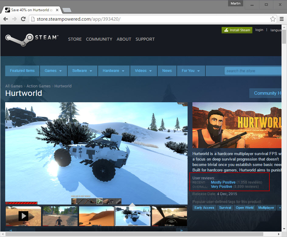The width and height of the screenshot is (287, 237).
Task: Click the Steam logo
Action: (x=32, y=40)
